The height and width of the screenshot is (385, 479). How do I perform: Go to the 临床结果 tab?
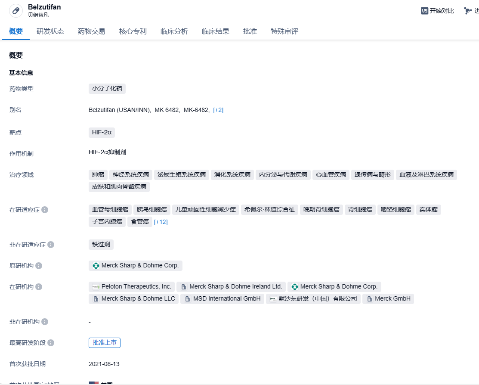tap(216, 31)
